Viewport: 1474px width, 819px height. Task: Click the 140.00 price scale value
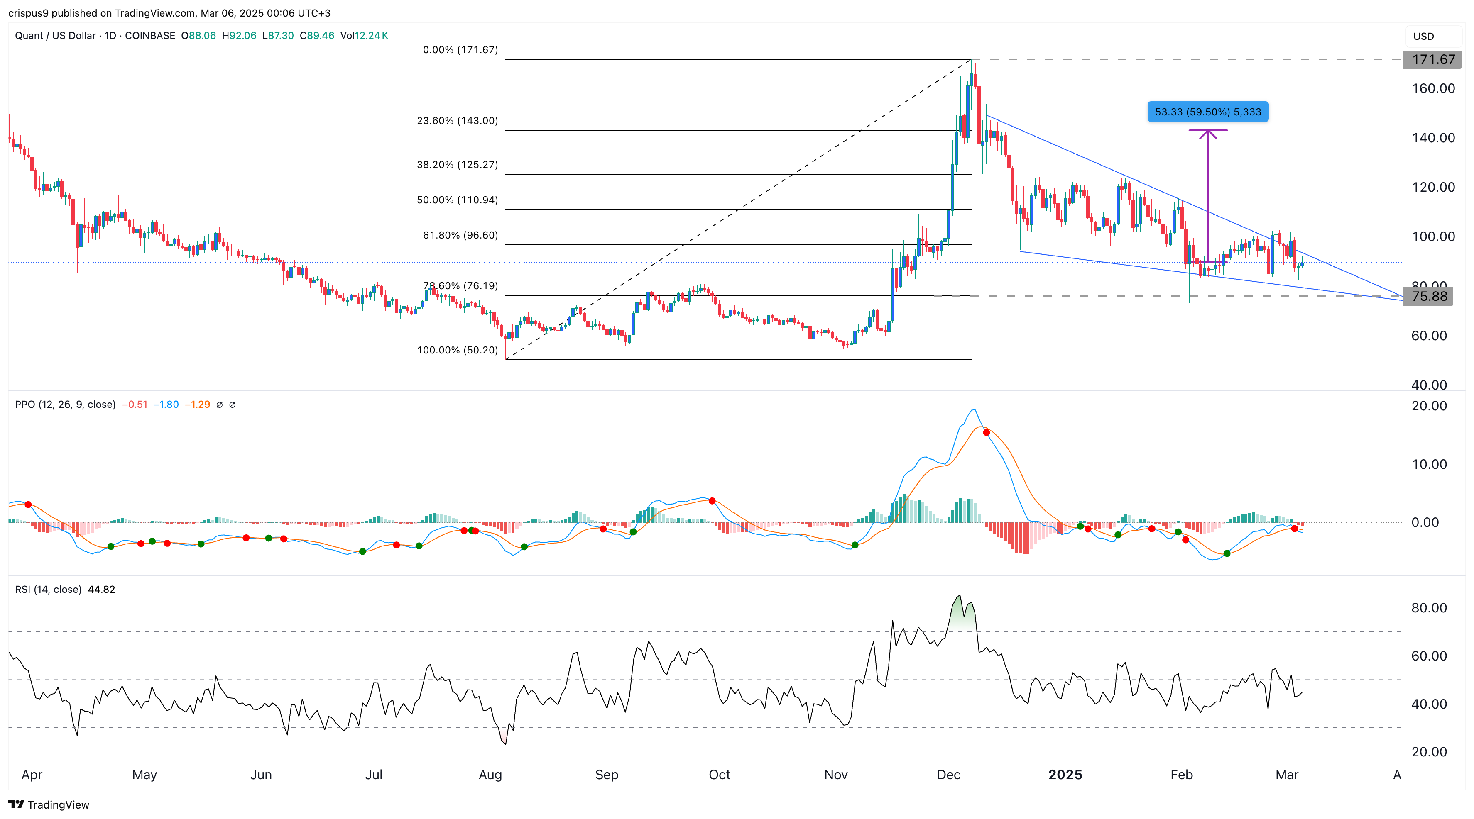point(1433,137)
